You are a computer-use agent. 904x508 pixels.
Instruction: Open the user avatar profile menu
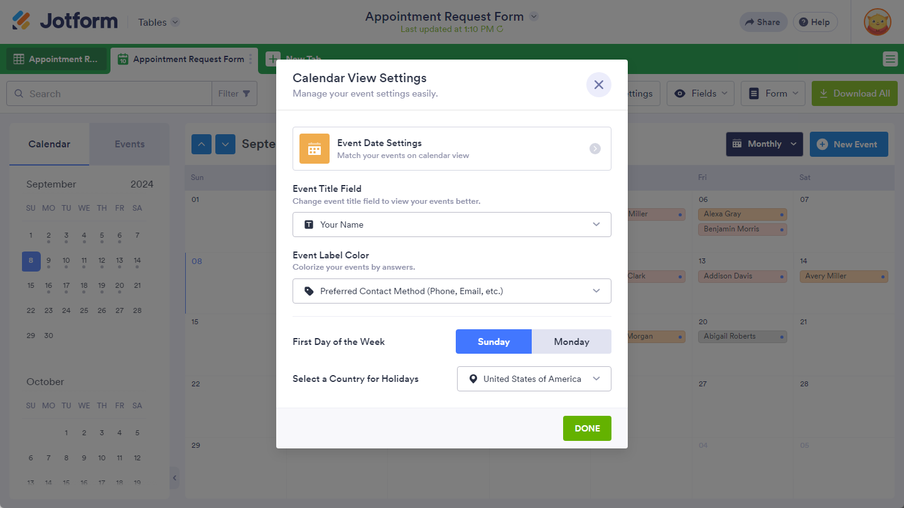coord(877,22)
